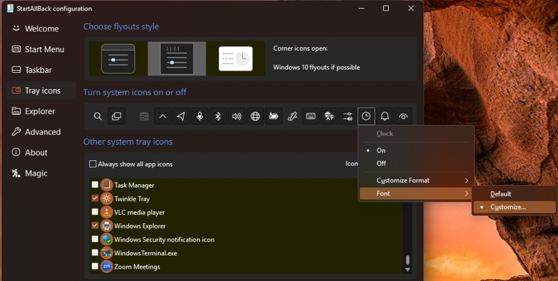
Task: Click the microphone system icon
Action: [200, 116]
